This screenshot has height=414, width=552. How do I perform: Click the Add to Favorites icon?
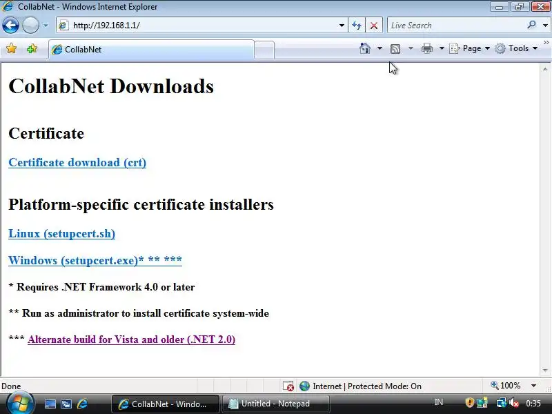[32, 48]
